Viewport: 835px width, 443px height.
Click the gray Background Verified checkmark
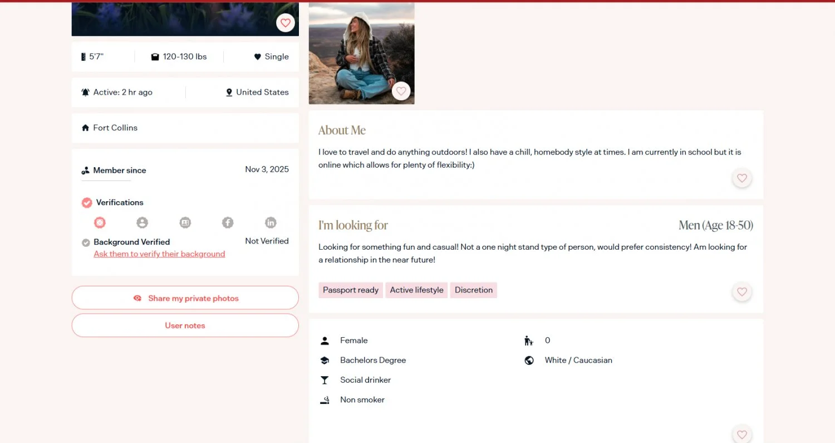coord(86,242)
